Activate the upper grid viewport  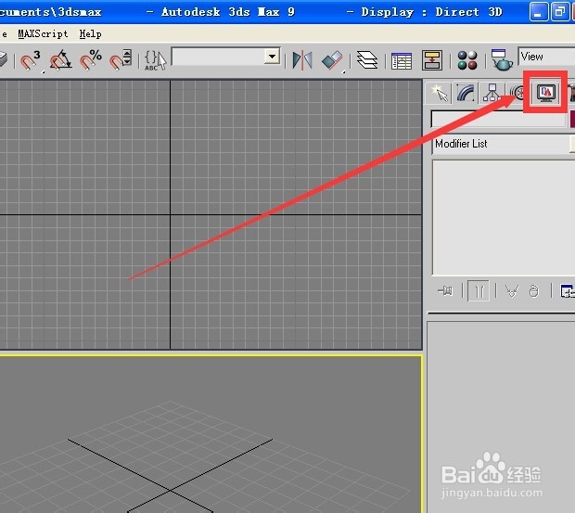211,214
